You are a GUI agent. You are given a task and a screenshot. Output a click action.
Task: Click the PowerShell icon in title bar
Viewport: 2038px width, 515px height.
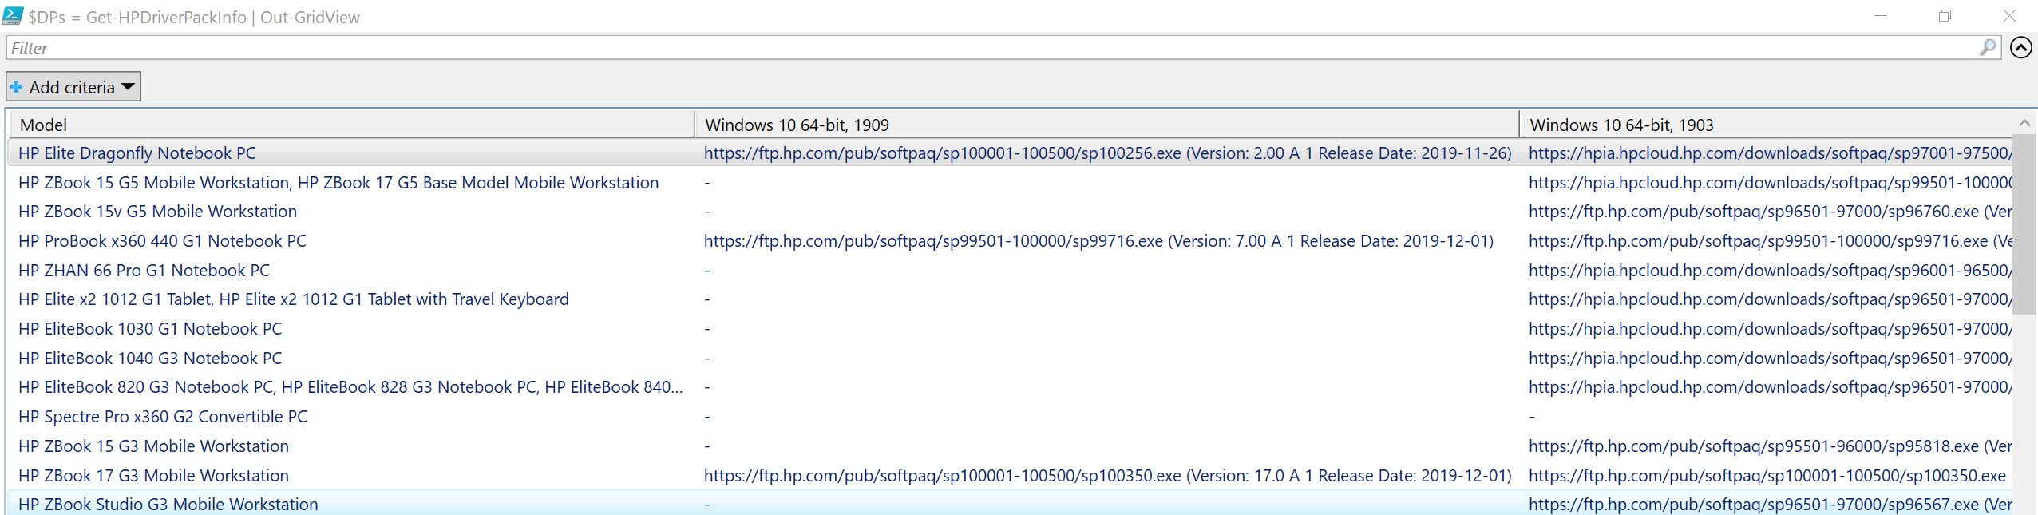[x=13, y=16]
